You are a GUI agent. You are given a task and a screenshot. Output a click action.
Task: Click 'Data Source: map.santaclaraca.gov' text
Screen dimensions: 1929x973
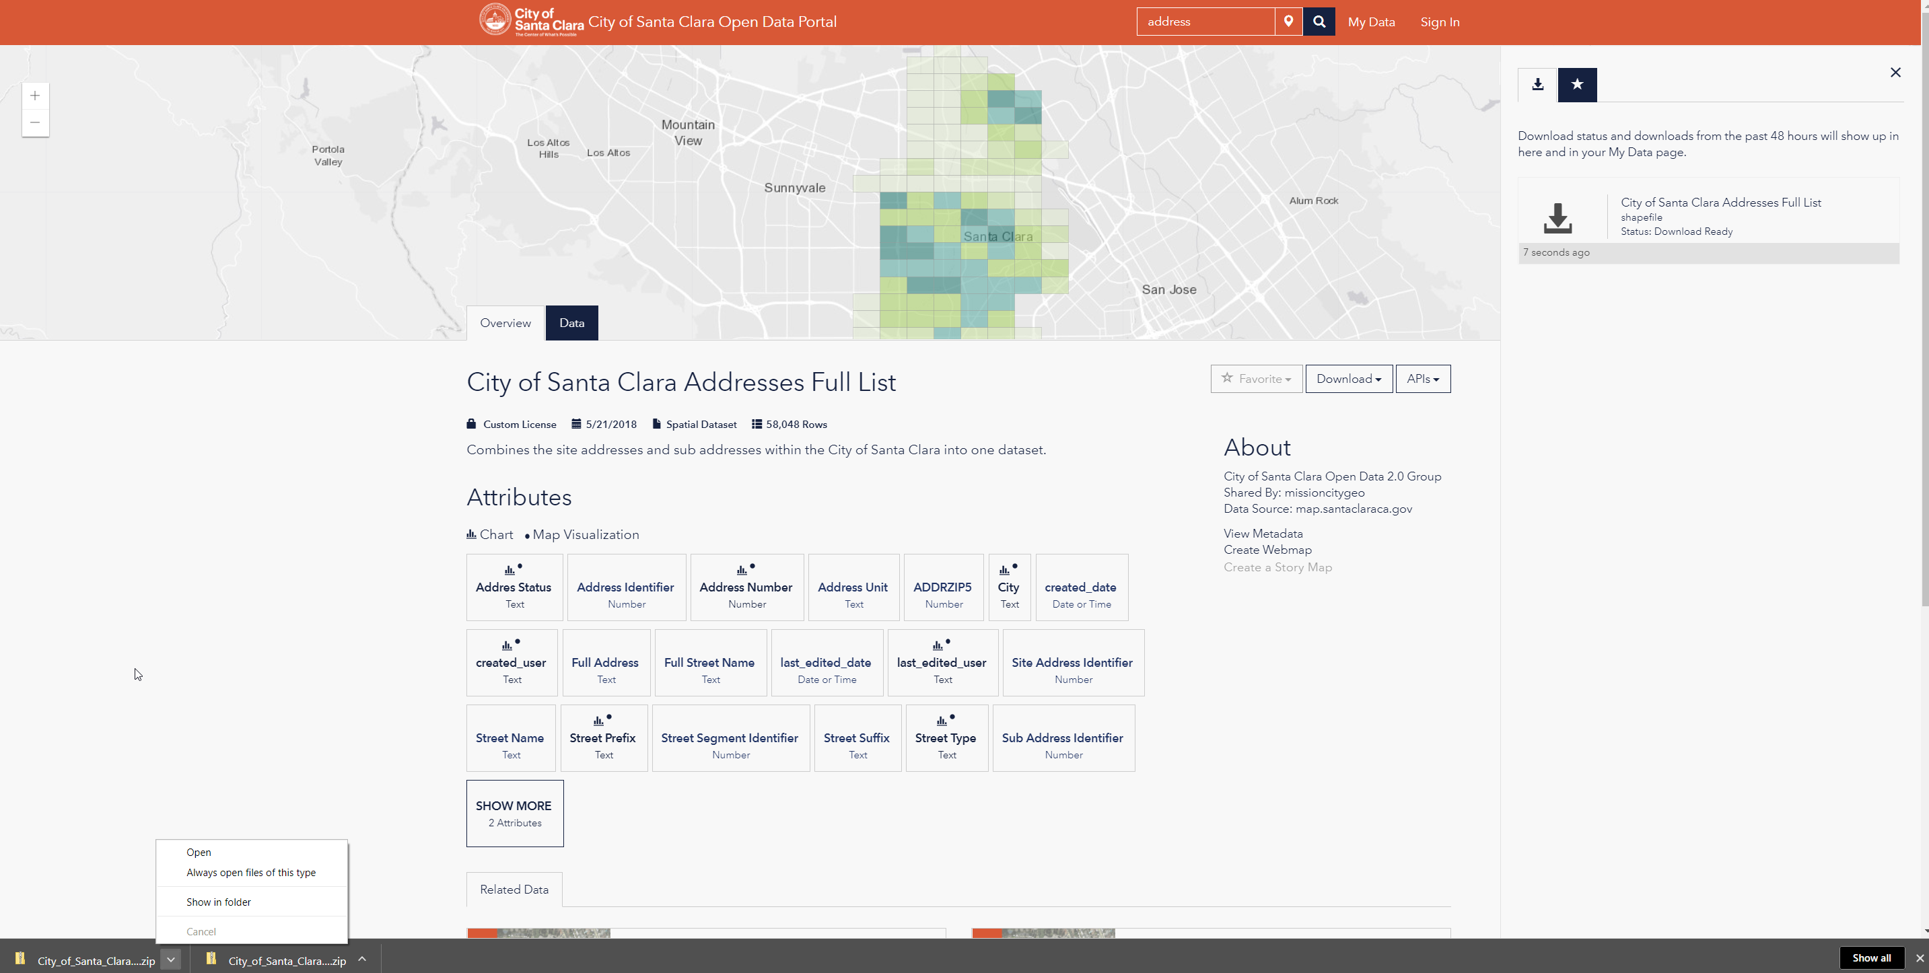1317,509
